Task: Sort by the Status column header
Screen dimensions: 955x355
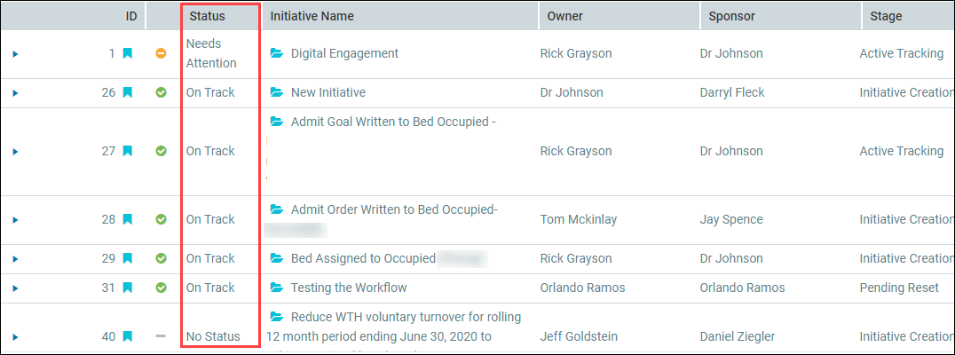Action: (x=207, y=17)
